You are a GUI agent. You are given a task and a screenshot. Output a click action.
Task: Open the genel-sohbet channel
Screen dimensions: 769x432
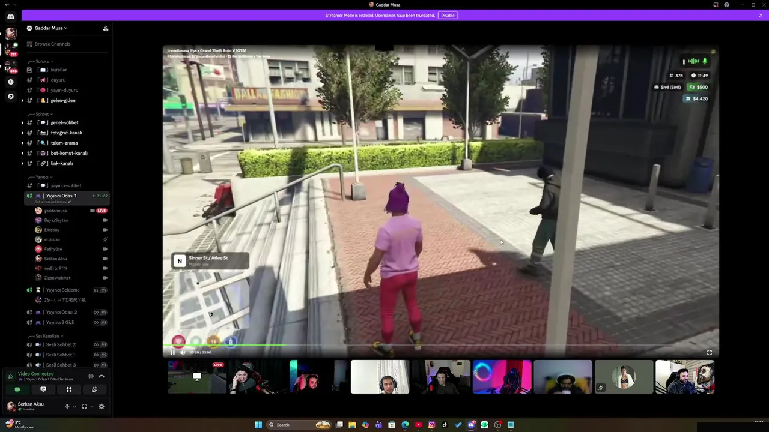(66, 122)
